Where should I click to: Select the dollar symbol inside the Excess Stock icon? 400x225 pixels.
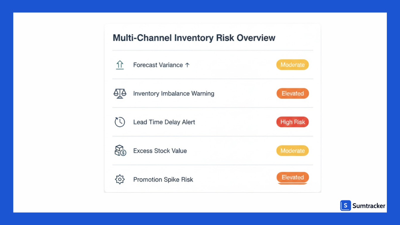pos(123,153)
